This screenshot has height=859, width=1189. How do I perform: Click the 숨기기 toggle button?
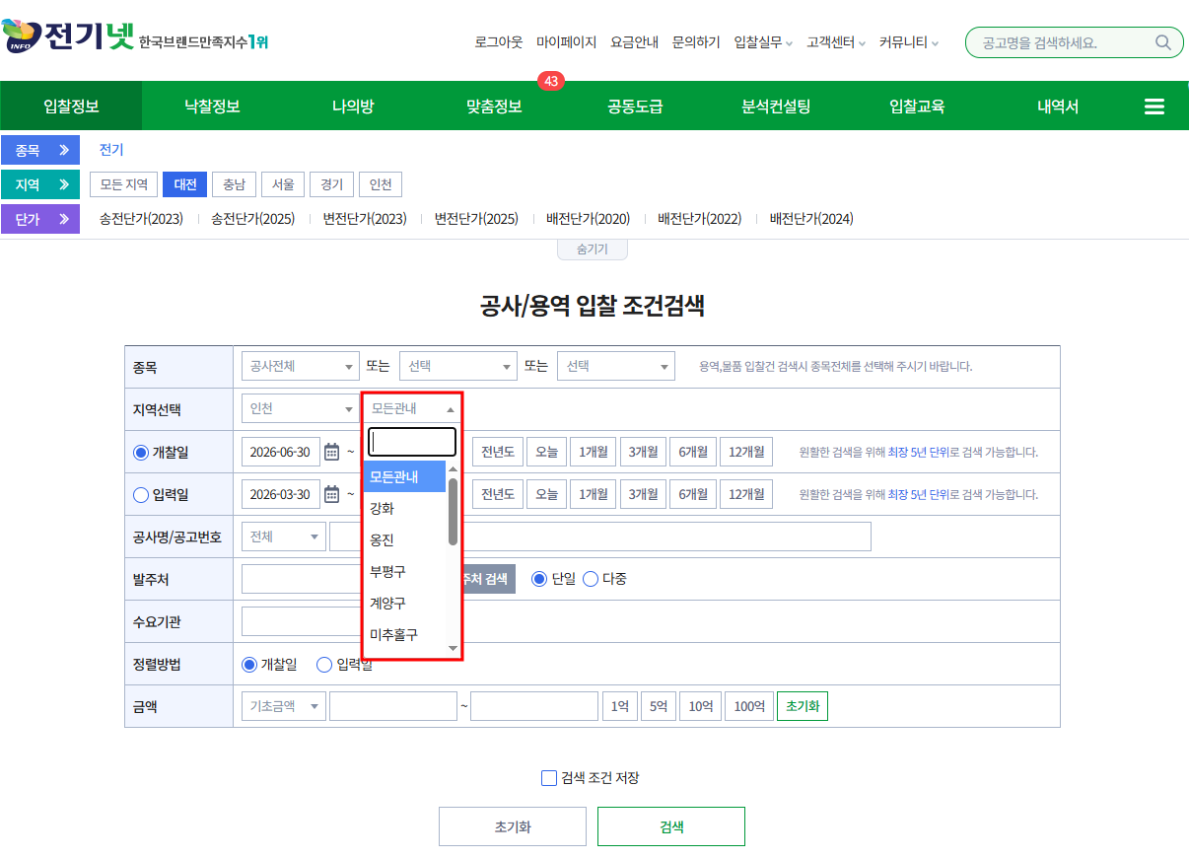pos(593,250)
